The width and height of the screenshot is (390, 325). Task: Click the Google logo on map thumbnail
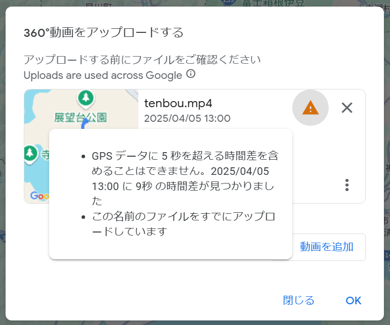click(x=40, y=196)
